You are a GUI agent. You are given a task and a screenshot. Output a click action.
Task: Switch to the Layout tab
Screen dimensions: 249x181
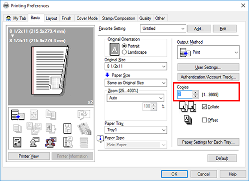pos(51,18)
